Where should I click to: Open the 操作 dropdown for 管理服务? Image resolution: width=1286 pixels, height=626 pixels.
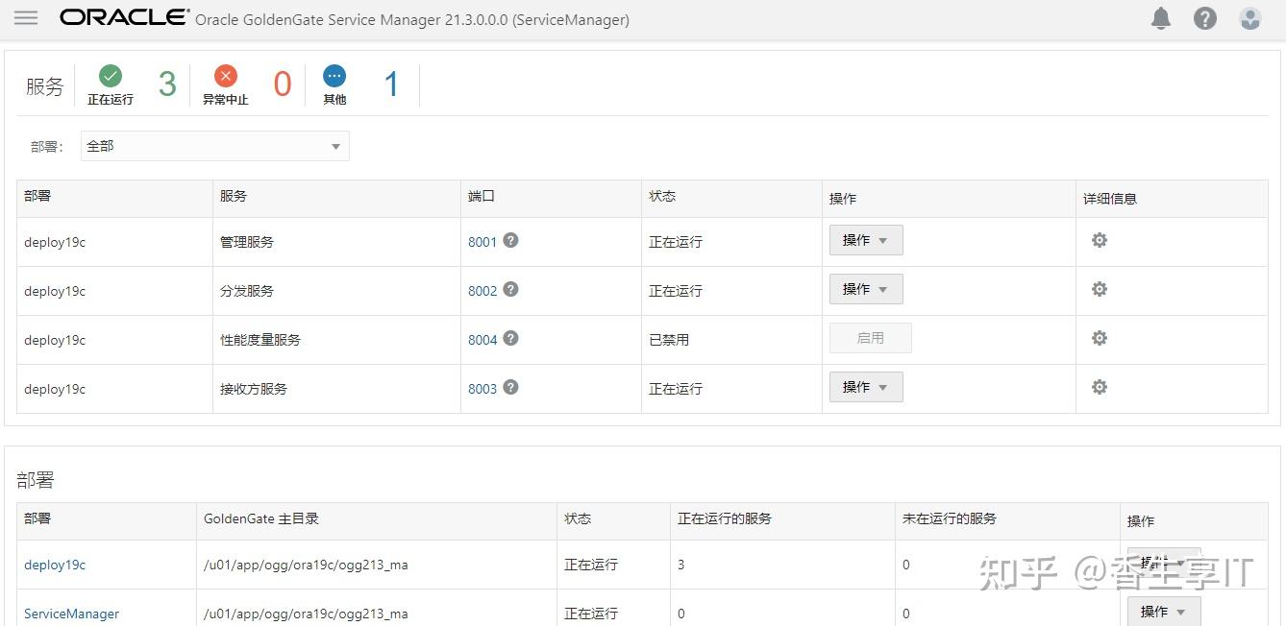864,240
